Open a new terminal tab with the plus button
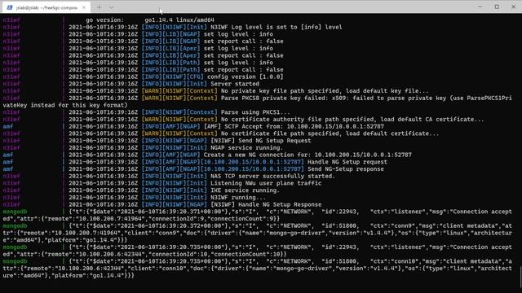 (x=99, y=7)
